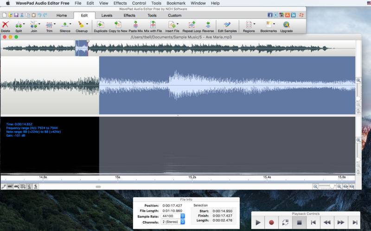Viewport: 371px width, 231px height.
Task: Click the cut scissors icon
Action: 22,15
